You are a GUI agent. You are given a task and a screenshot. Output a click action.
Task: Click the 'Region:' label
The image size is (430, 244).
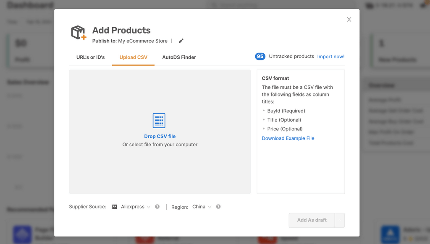point(180,207)
